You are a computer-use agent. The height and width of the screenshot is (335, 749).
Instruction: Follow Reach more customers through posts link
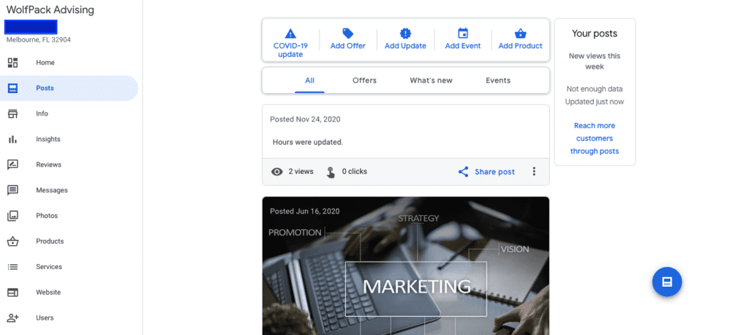click(x=595, y=138)
